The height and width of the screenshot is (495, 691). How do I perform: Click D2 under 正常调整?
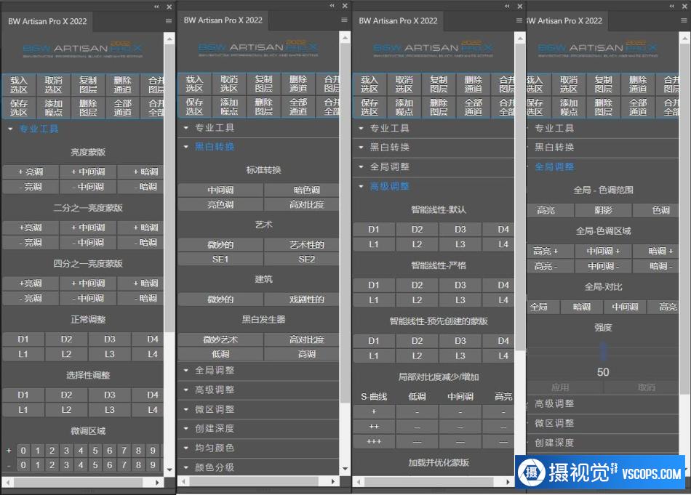point(66,339)
